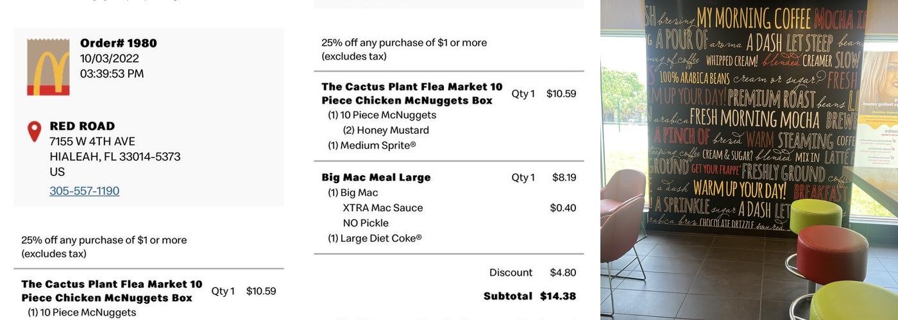
Task: Click the 7155 W 4TH AVE address line
Action: click(92, 141)
